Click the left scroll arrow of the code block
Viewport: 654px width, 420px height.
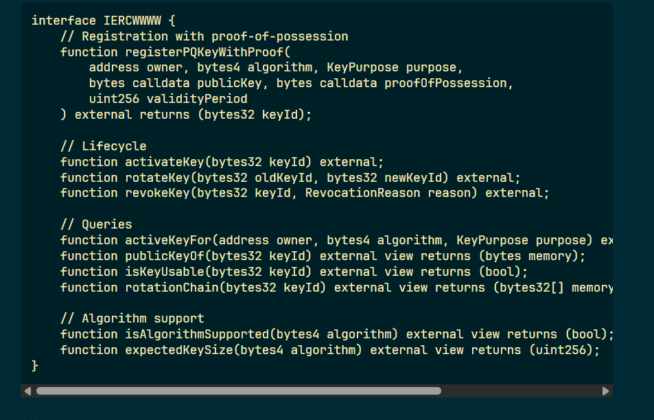coord(27,391)
